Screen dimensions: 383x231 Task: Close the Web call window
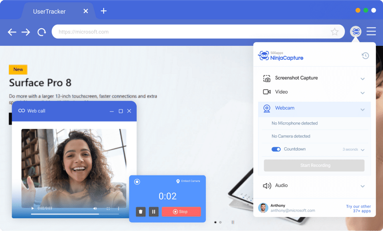(129, 111)
